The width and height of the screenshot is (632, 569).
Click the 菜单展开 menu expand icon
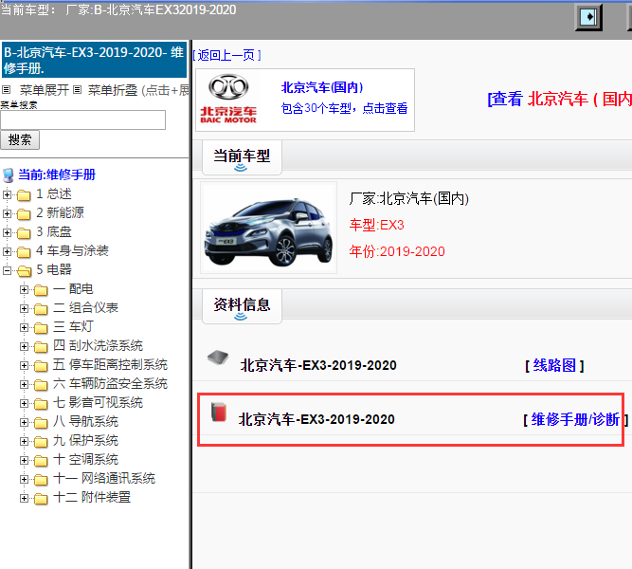coord(7,89)
